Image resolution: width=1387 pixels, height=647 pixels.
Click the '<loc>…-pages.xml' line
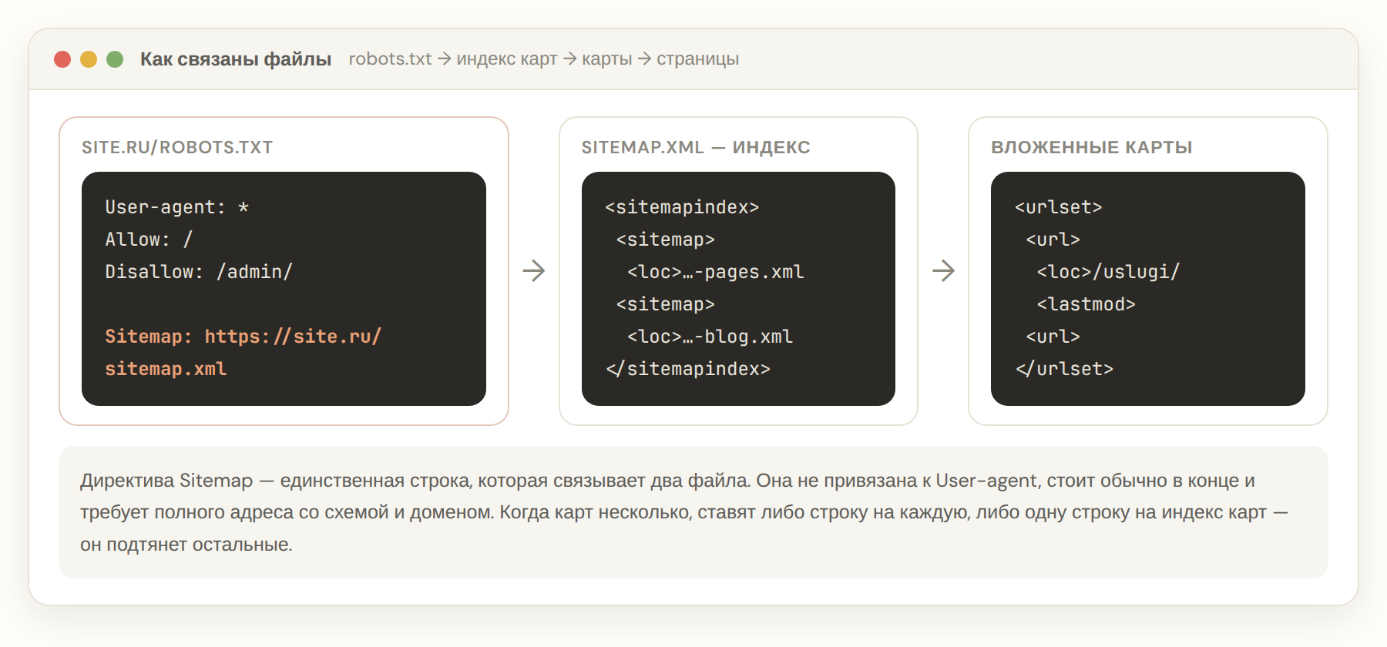point(716,272)
